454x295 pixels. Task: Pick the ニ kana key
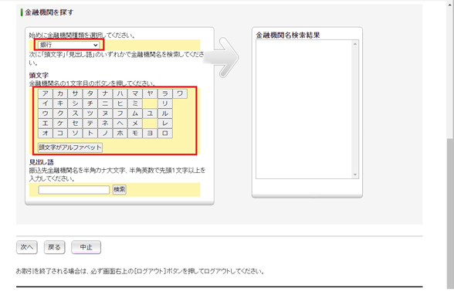point(105,103)
